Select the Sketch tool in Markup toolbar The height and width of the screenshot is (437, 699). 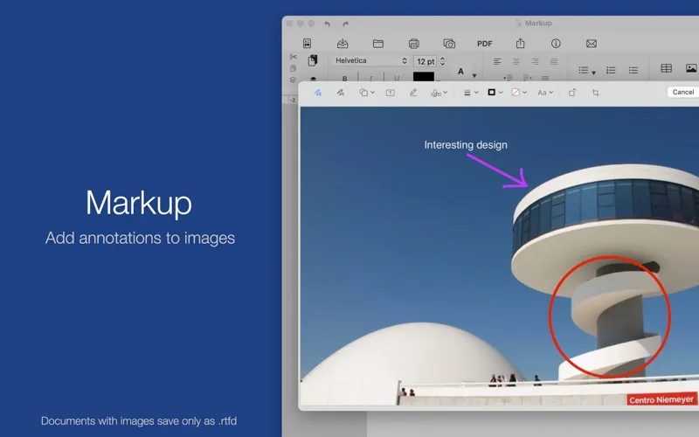click(318, 93)
